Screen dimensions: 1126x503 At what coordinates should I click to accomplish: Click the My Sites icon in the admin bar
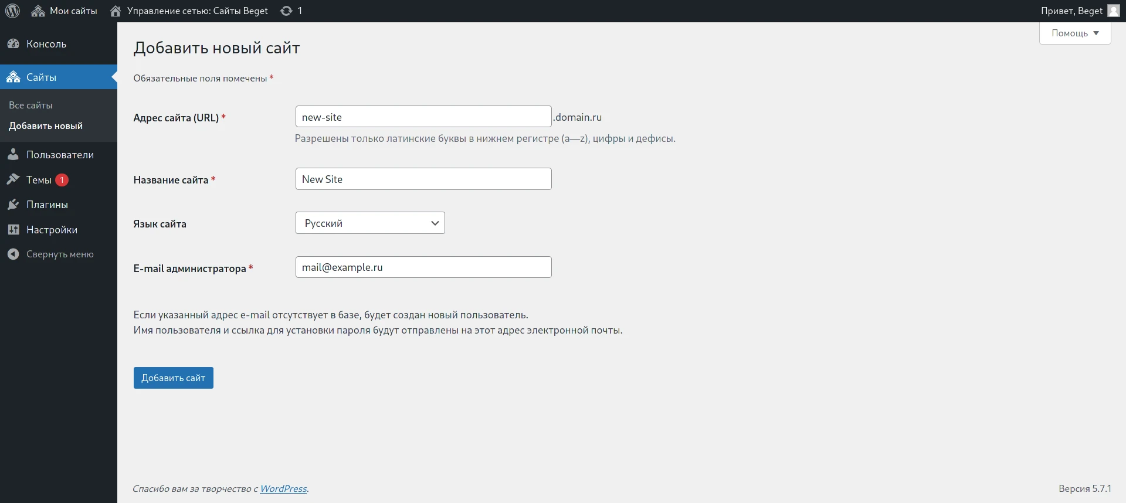pyautogui.click(x=38, y=11)
